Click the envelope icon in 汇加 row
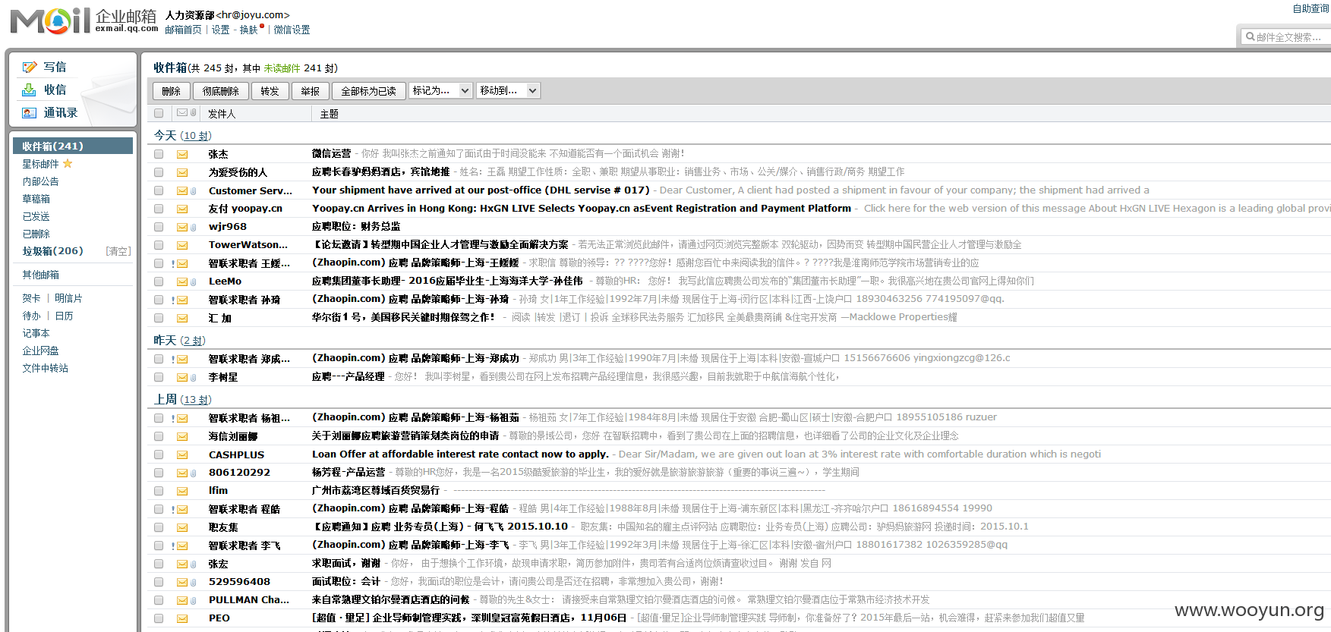Screen dimensions: 1331x632 pyautogui.click(x=182, y=318)
